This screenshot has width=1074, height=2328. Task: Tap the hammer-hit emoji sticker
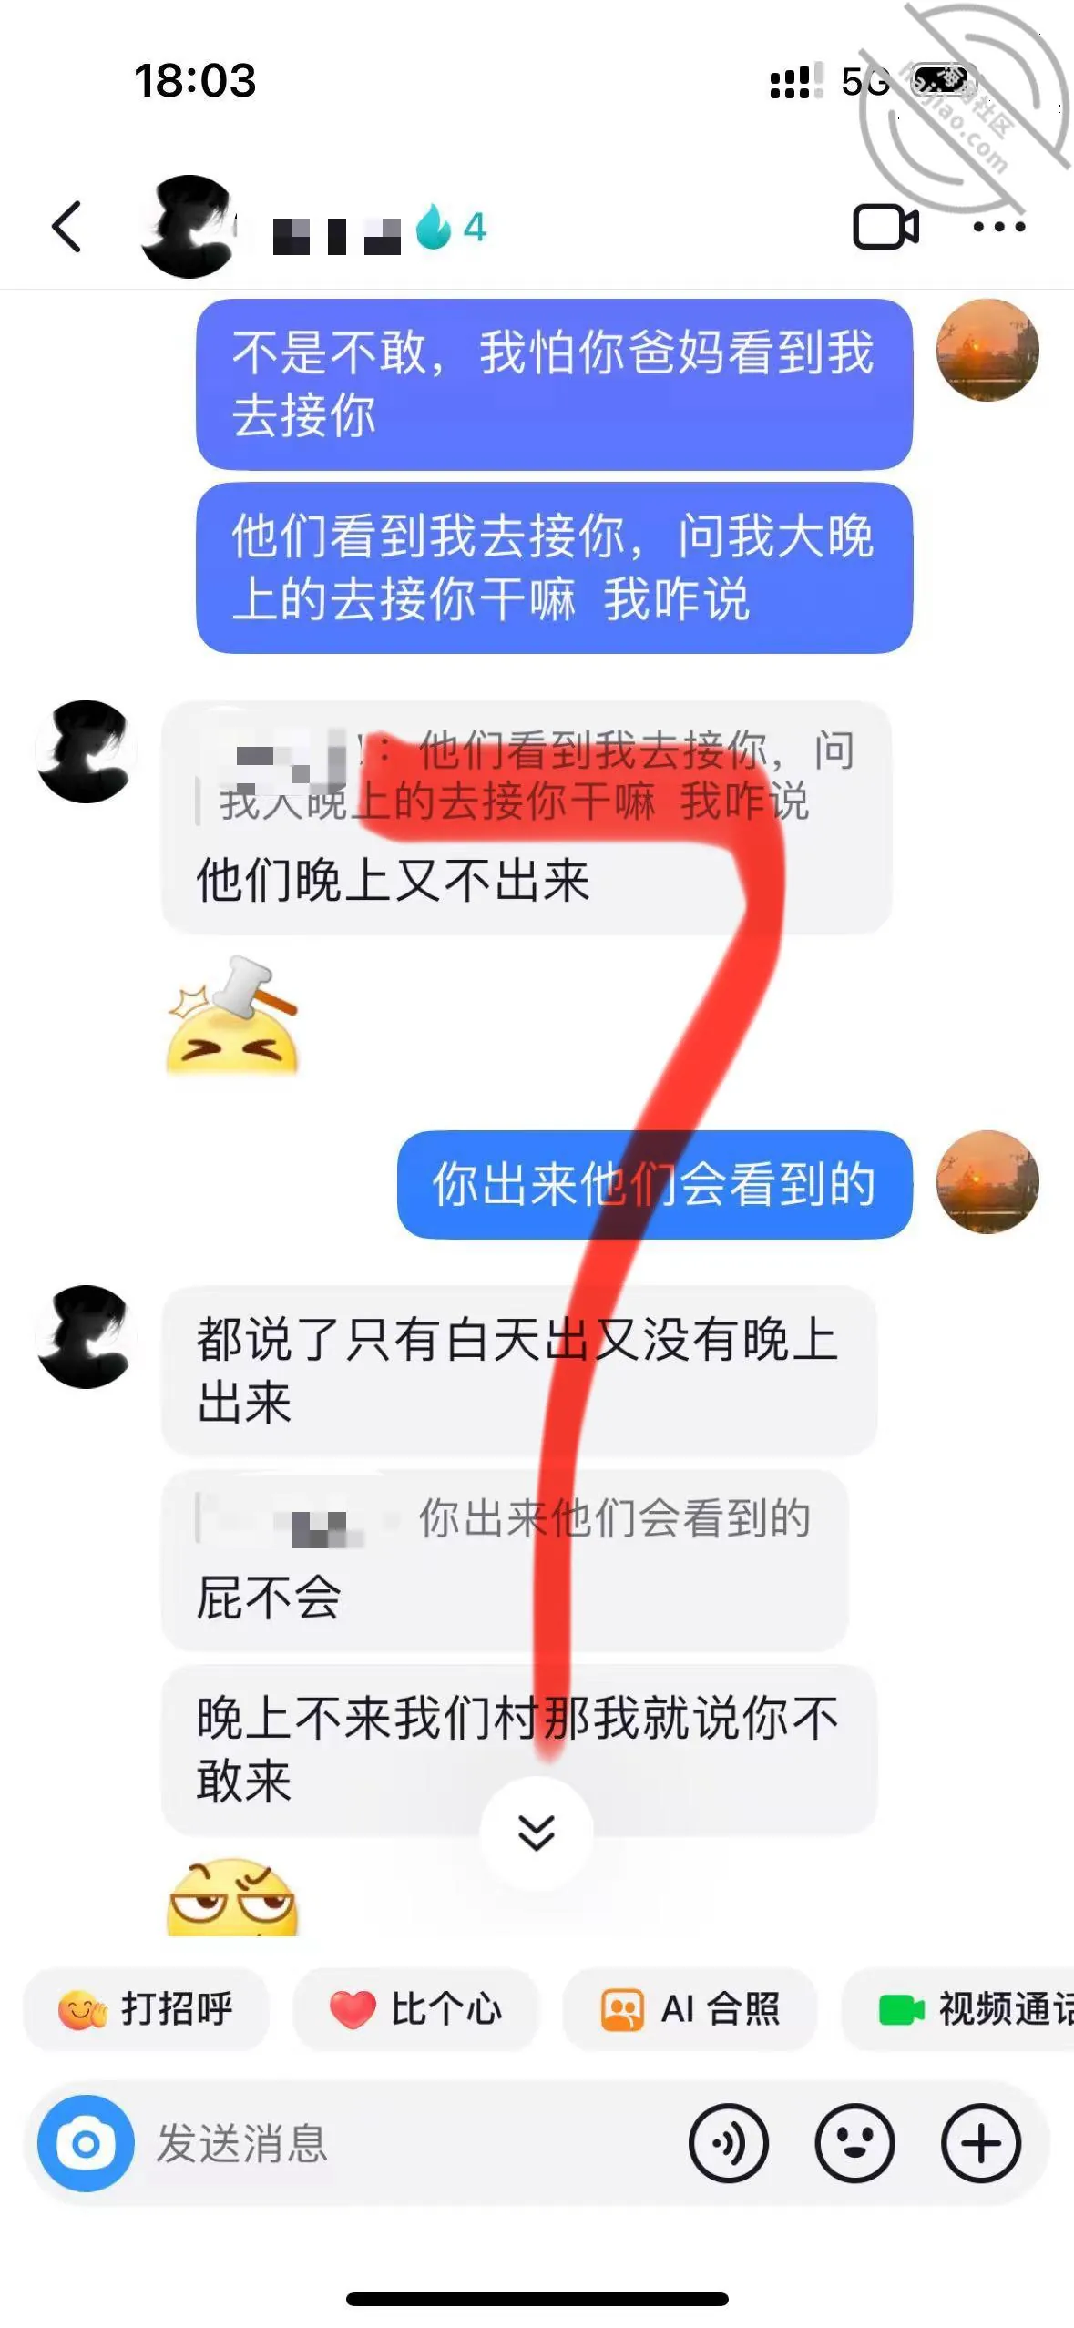point(232,1016)
